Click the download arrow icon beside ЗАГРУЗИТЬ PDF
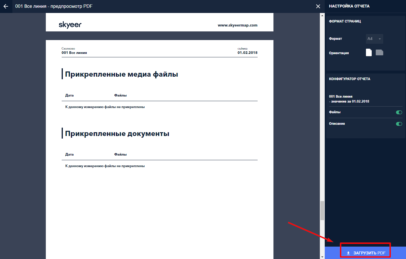Image resolution: width=406 pixels, height=259 pixels. tap(348, 253)
